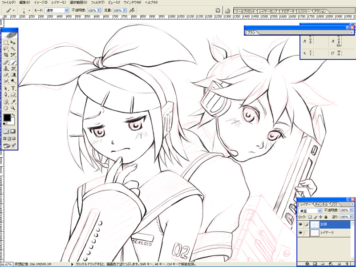
Task: Open the ヒストリー tab in palette well
Action: tap(304, 11)
